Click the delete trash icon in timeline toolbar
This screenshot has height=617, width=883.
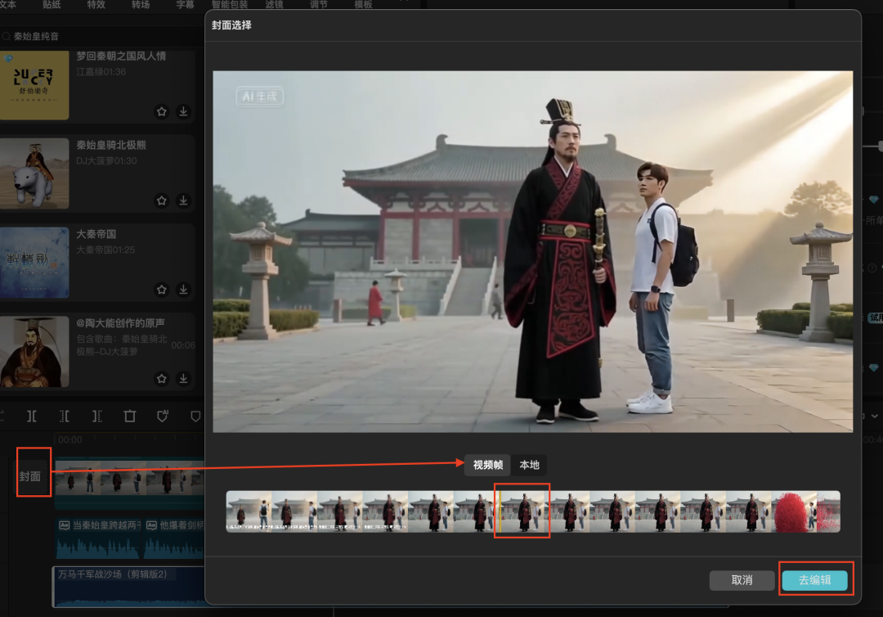(x=130, y=416)
